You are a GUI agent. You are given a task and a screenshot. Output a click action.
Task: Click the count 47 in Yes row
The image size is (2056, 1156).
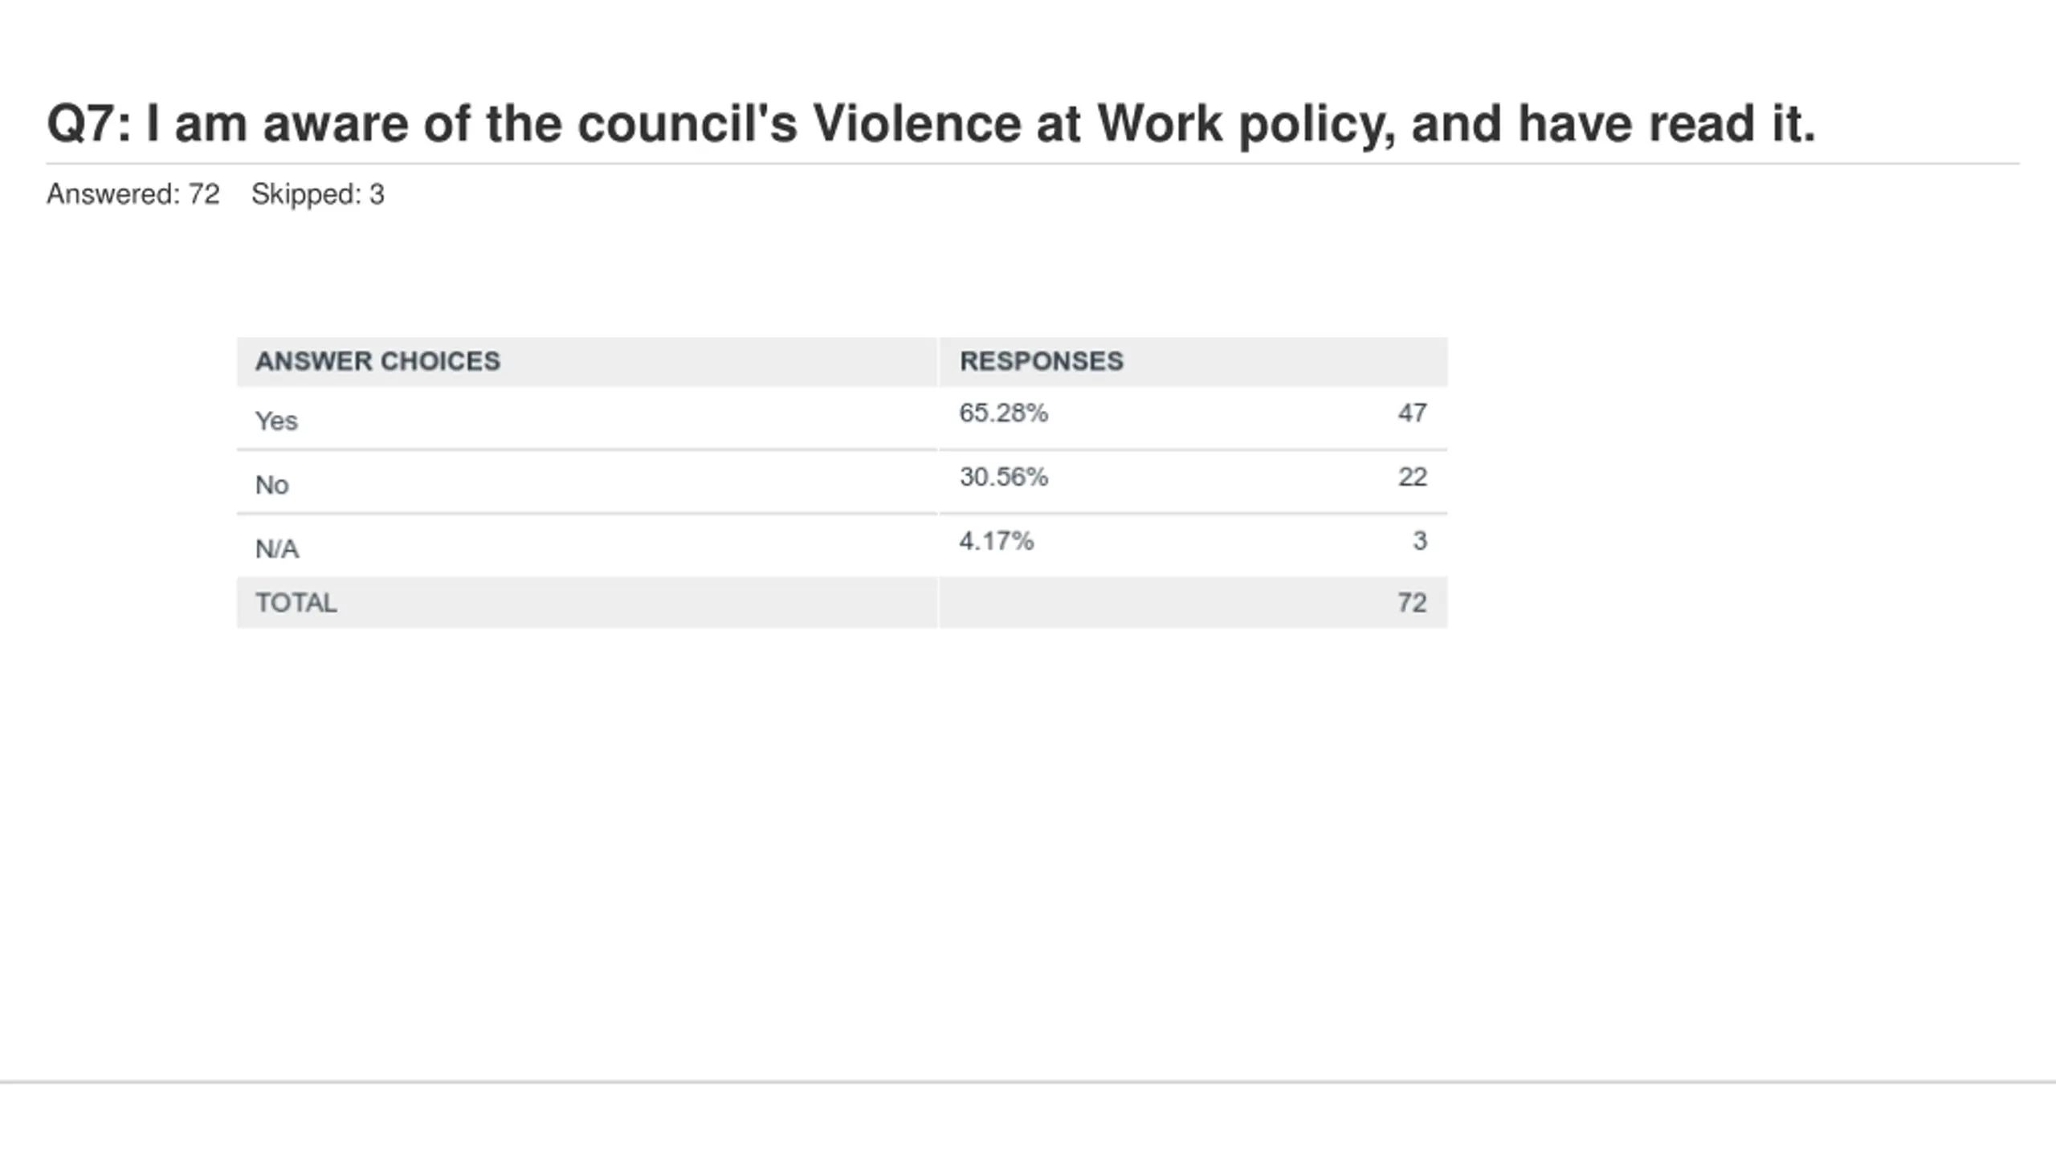1413,413
